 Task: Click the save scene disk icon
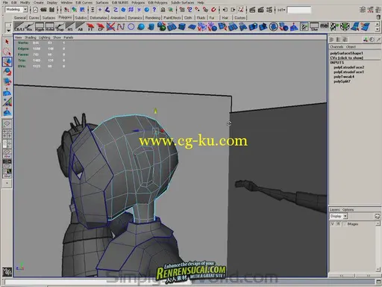[x=51, y=10]
